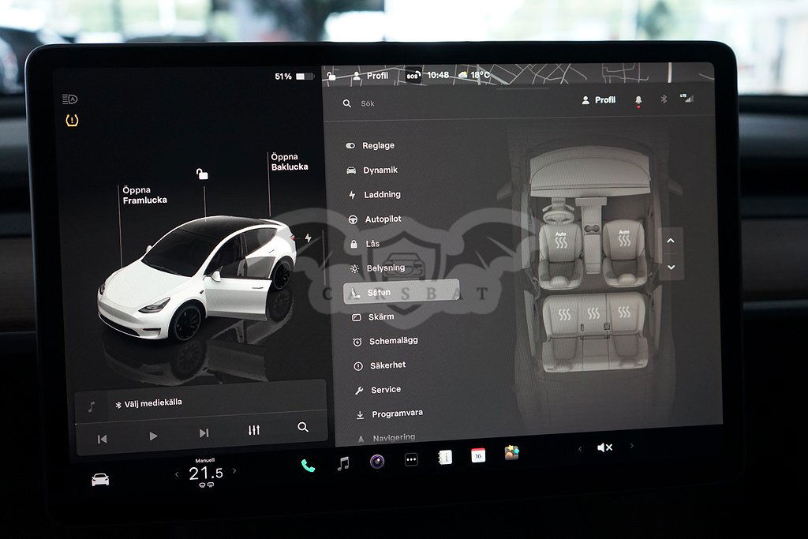Unmute the volume speaker icon
808x539 pixels.
[x=604, y=447]
